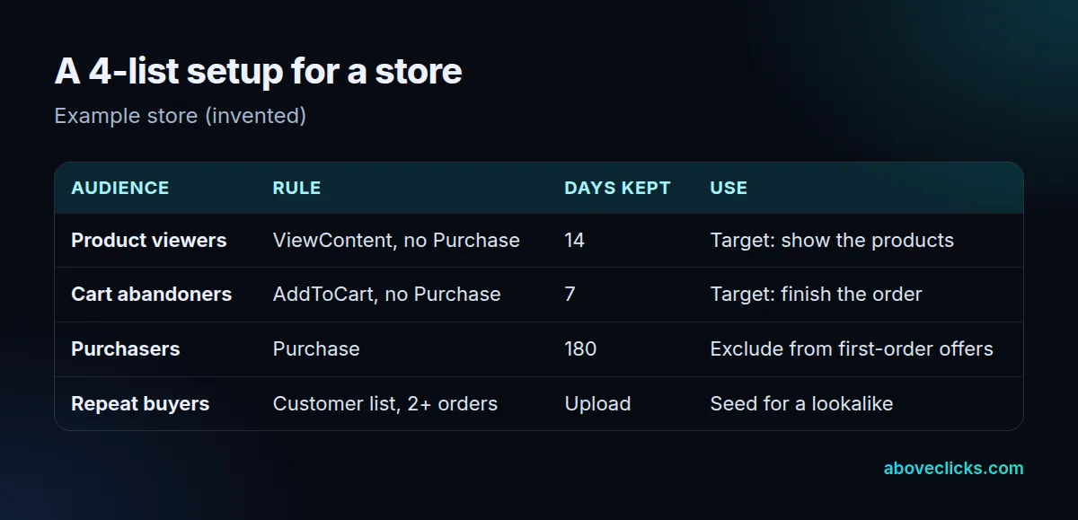
Task: Click the '180' days kept value
Action: 580,349
